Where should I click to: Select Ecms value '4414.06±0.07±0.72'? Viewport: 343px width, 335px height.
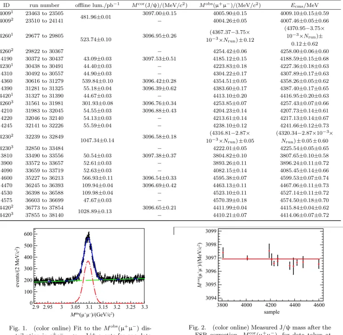point(304,215)
